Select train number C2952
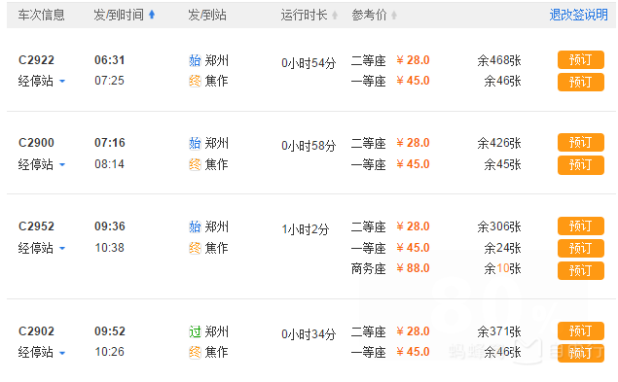The height and width of the screenshot is (382, 618). tap(36, 226)
